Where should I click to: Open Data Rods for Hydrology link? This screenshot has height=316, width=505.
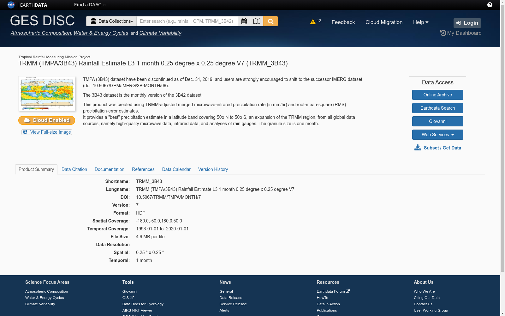(x=143, y=304)
